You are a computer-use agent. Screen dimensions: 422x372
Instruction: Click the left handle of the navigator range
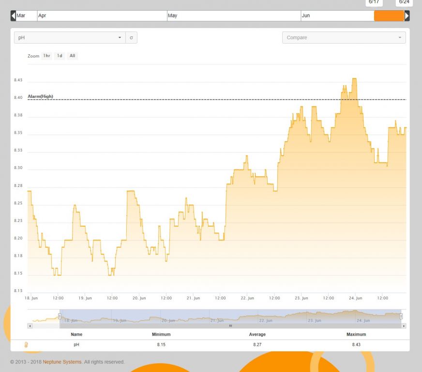pyautogui.click(x=60, y=316)
